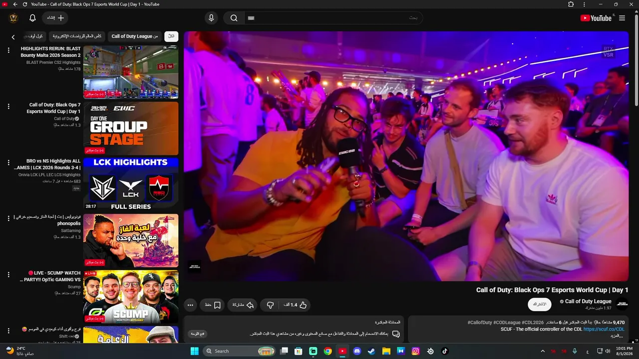Open Discord from the taskbar
Viewport: 639px width, 359px height.
[357, 351]
